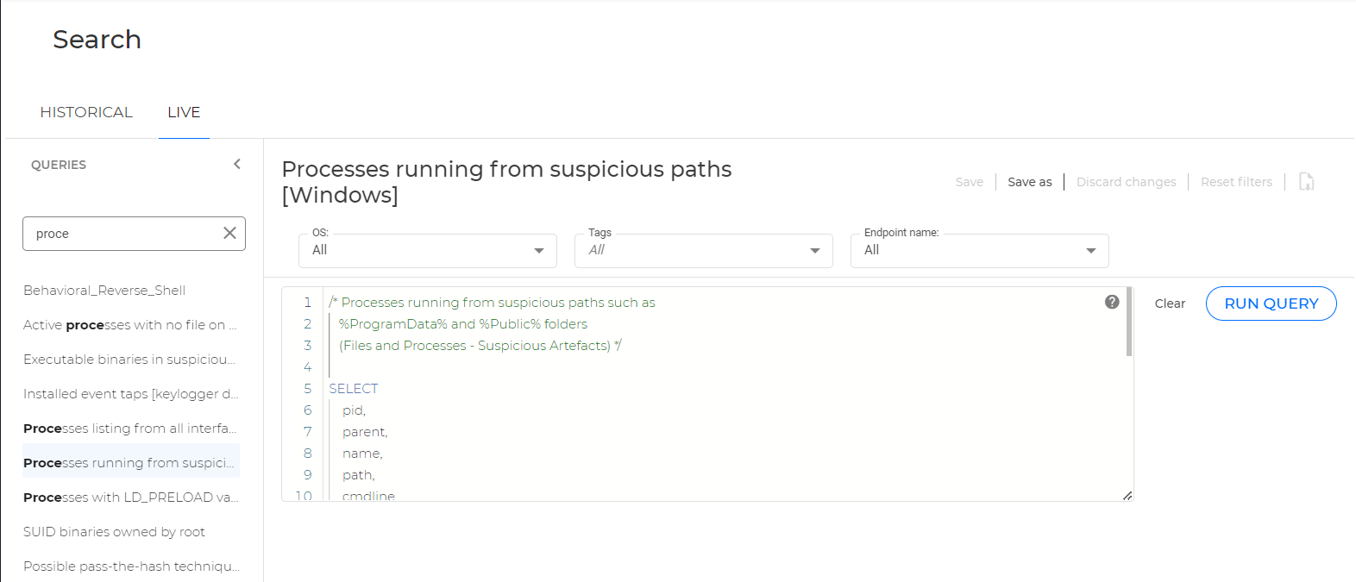Image resolution: width=1356 pixels, height=582 pixels.
Task: Clear the query search box with X
Action: [229, 233]
